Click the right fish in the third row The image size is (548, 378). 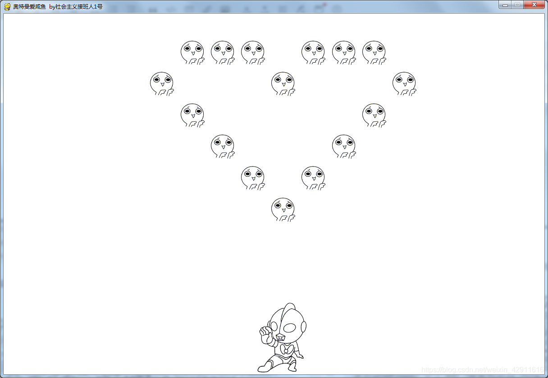374,115
